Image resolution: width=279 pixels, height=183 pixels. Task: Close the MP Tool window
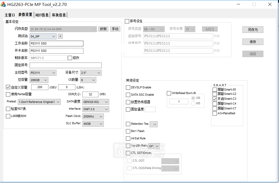270,4
